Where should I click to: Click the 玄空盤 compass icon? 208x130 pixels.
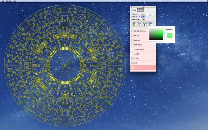point(132,58)
